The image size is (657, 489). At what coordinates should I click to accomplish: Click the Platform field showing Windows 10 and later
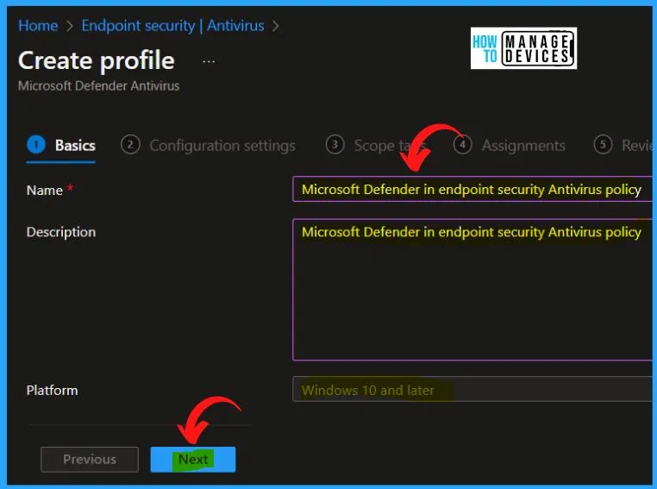point(472,389)
